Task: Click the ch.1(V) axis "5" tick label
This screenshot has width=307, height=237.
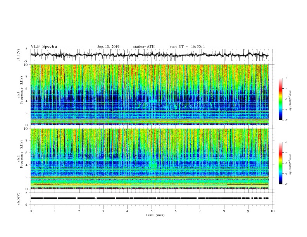Action: tap(27, 49)
